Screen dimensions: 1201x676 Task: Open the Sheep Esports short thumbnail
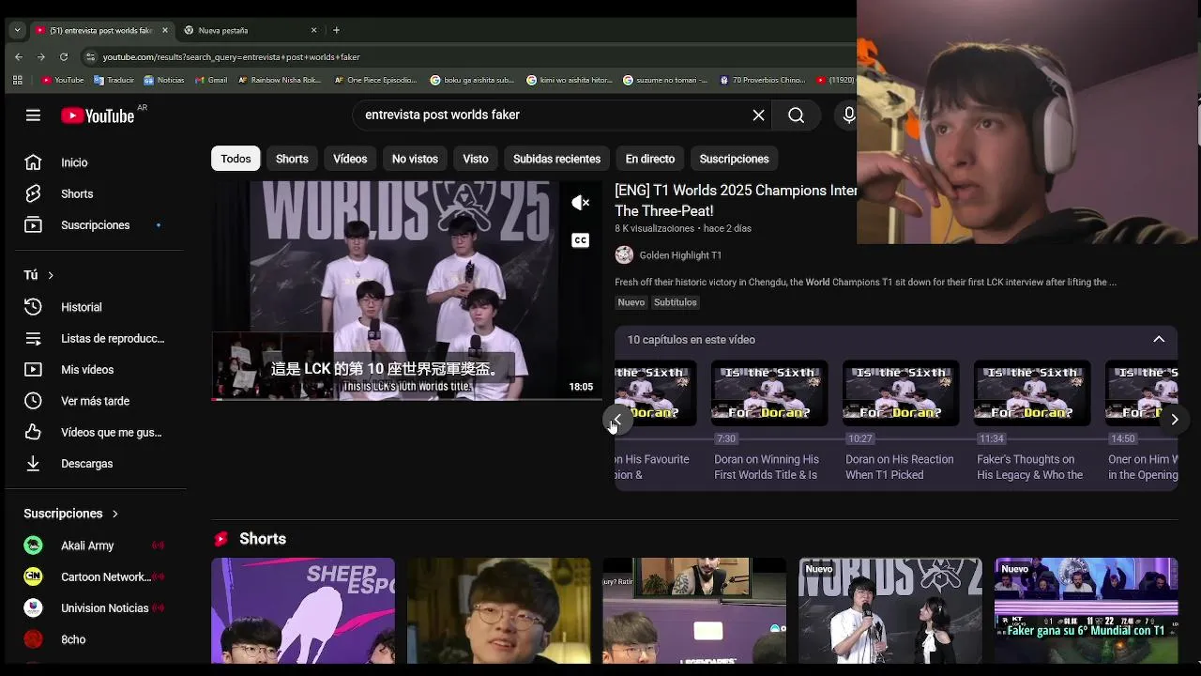(x=303, y=610)
